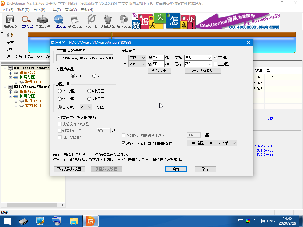Click the Search Partition (搜索分区) toolbar icon

(x=26, y=21)
